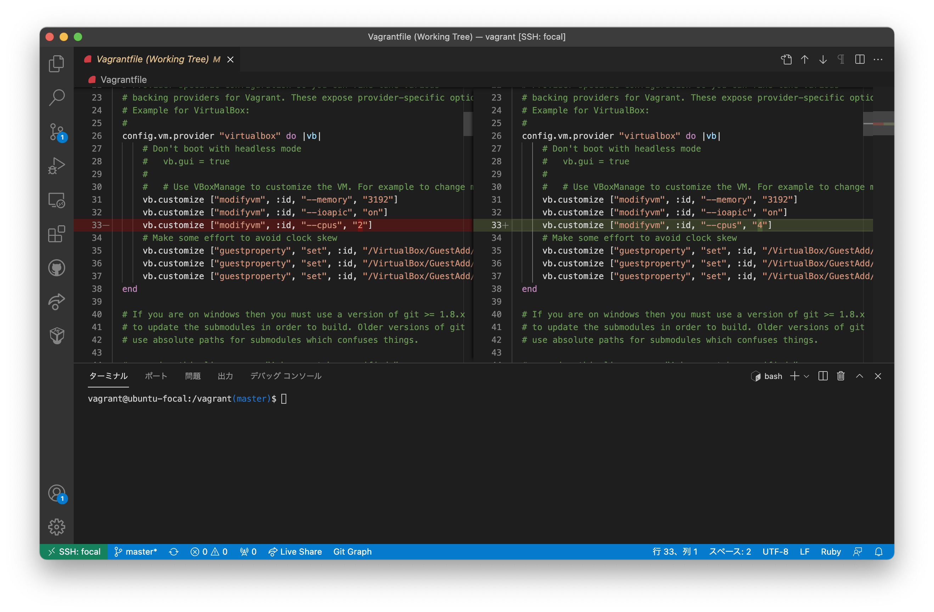Toggle whitespace trimming in diff
Screen dimensions: 934x612
pyautogui.click(x=841, y=59)
